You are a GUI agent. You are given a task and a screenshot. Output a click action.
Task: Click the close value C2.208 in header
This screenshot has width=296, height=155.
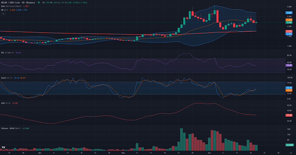(x=68, y=3)
